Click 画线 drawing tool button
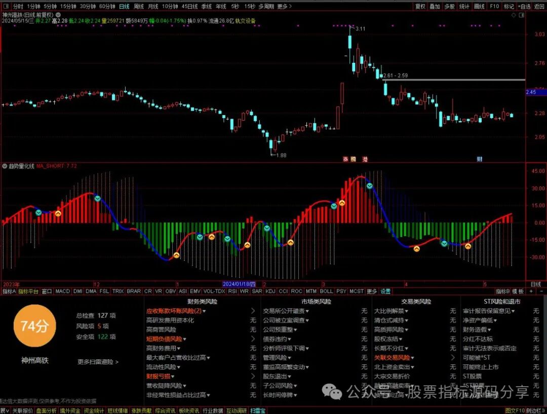Image resolution: width=547 pixels, height=414 pixels. click(x=479, y=6)
